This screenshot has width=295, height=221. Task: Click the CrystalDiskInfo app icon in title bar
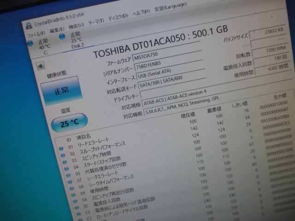[x=29, y=26]
